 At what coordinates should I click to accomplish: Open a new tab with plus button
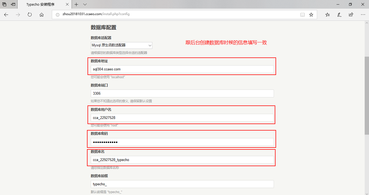(x=76, y=4)
